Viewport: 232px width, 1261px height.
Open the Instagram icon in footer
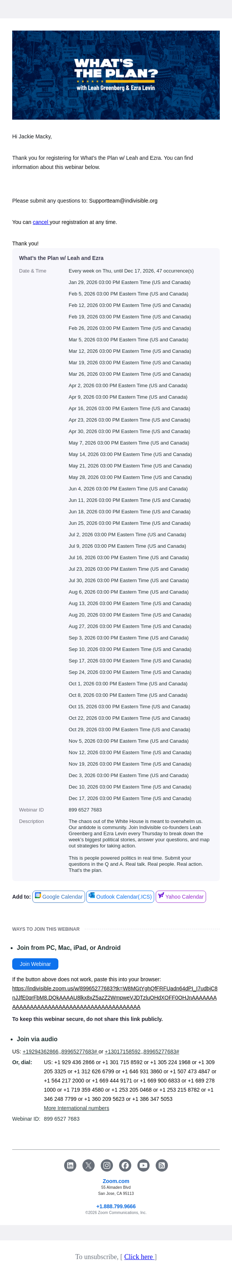(x=107, y=1165)
